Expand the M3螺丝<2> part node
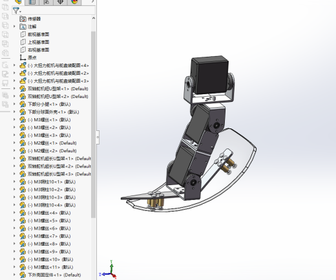Screen dimensions: 336x280 14,127
